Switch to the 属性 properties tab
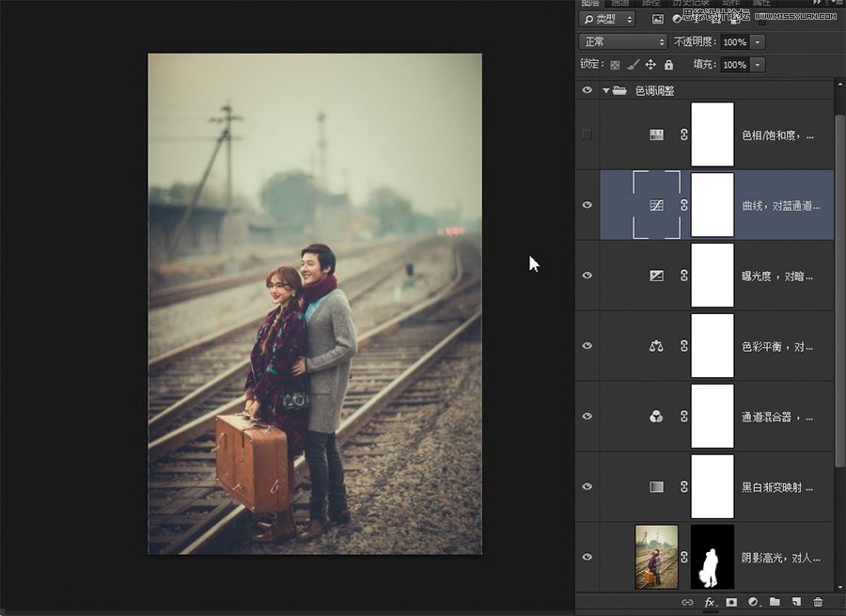 761,3
